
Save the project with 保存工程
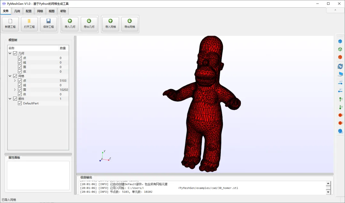point(49,24)
